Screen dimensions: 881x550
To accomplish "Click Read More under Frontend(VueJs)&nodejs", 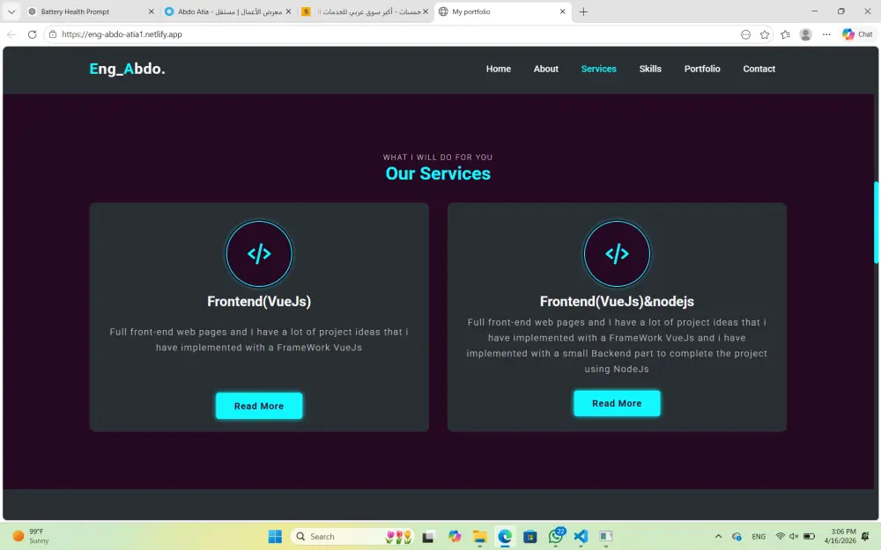I will pyautogui.click(x=617, y=403).
